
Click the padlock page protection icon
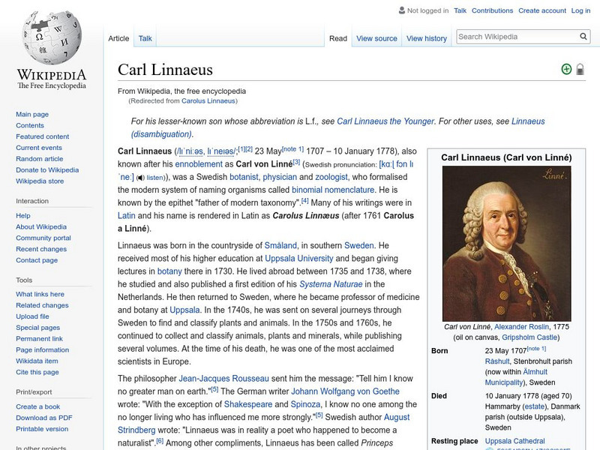[x=580, y=70]
